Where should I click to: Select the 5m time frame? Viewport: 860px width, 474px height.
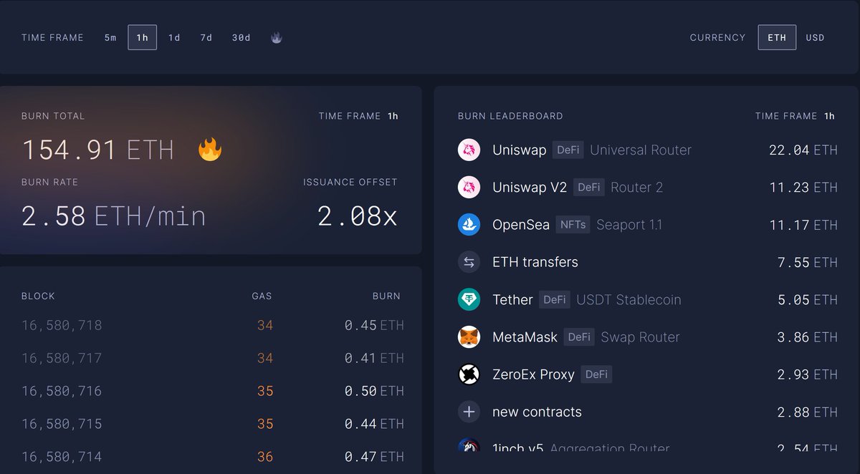tap(110, 37)
